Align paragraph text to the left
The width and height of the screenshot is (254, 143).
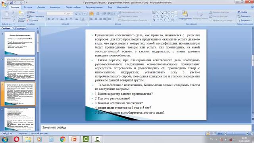(x=91, y=19)
